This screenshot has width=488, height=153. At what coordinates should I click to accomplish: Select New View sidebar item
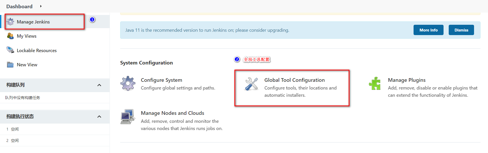tap(27, 65)
